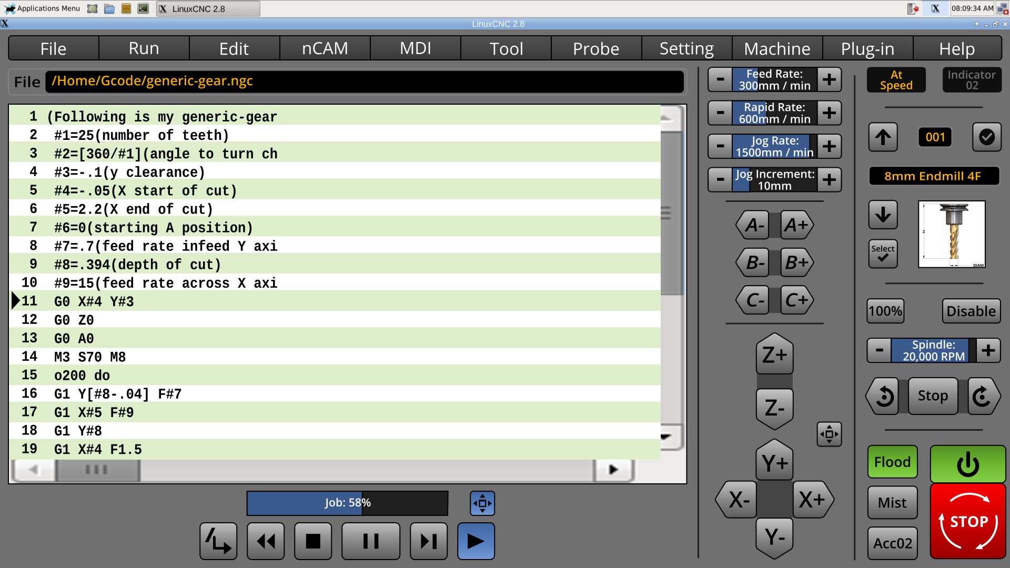Decrease Jog Increment with minus button

click(x=720, y=179)
